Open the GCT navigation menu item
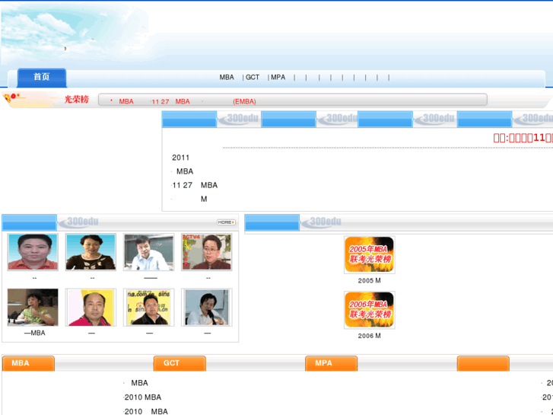Viewport: 553px width, 415px height. (x=253, y=78)
